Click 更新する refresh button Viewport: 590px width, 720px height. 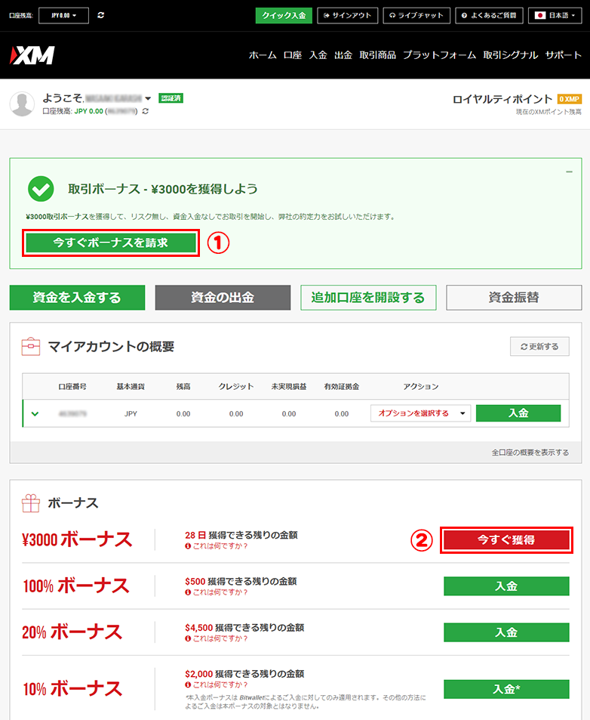[x=539, y=347]
